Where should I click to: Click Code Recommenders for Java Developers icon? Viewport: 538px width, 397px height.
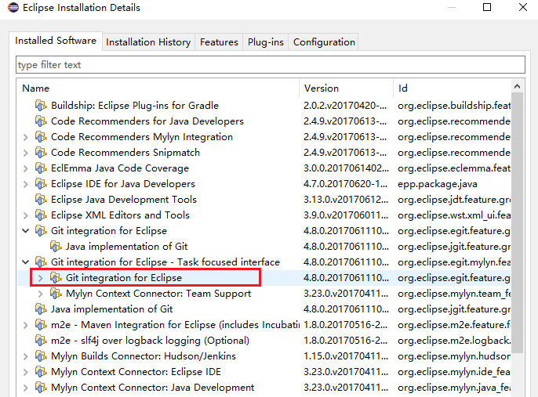(x=41, y=121)
